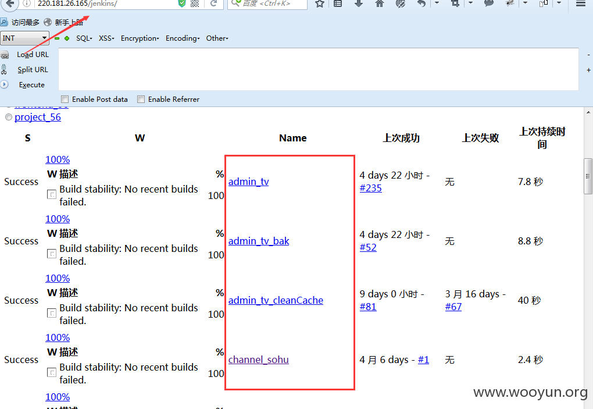Open the hamburger menu icon
Viewport: 593px width, 409px height.
pos(581,4)
